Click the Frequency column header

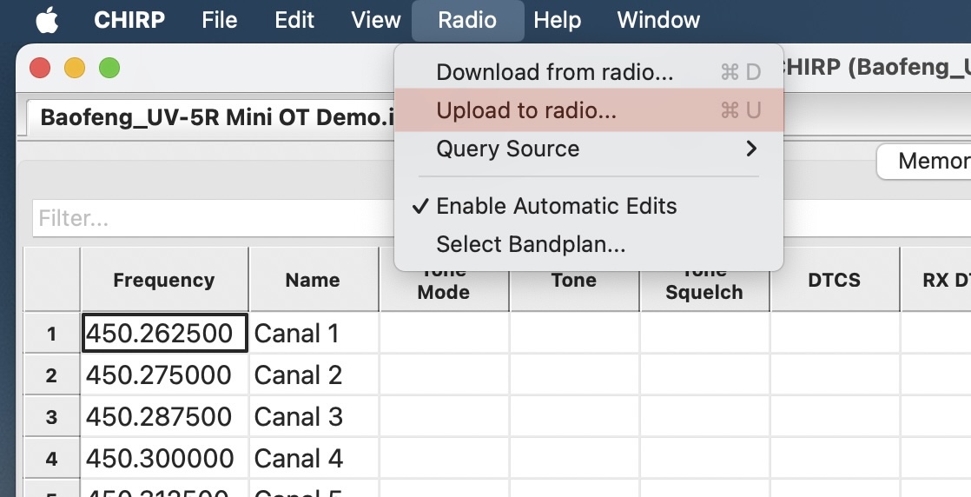pos(164,280)
